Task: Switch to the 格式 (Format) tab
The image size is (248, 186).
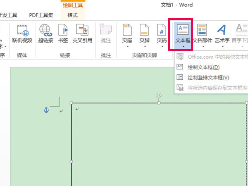Action: 72,15
